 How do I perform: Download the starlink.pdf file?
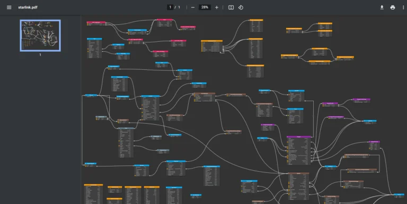click(382, 7)
